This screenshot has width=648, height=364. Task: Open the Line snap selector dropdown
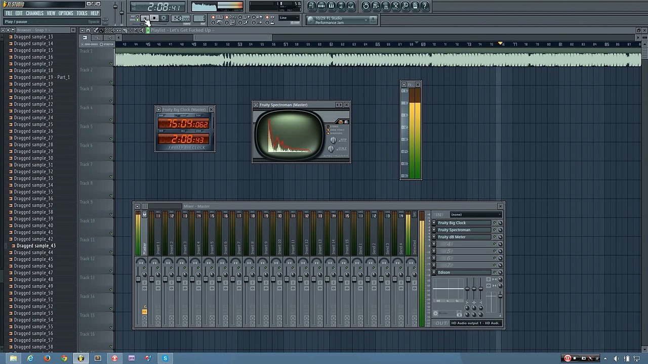tap(289, 18)
